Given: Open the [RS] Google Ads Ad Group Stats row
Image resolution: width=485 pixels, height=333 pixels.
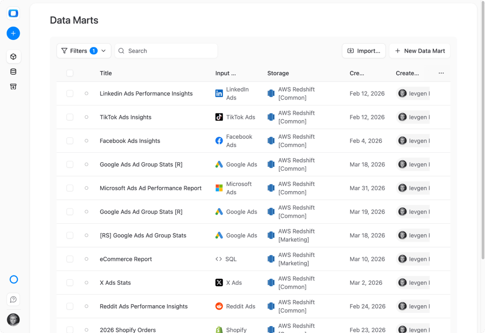Looking at the screenshot, I should [x=143, y=235].
